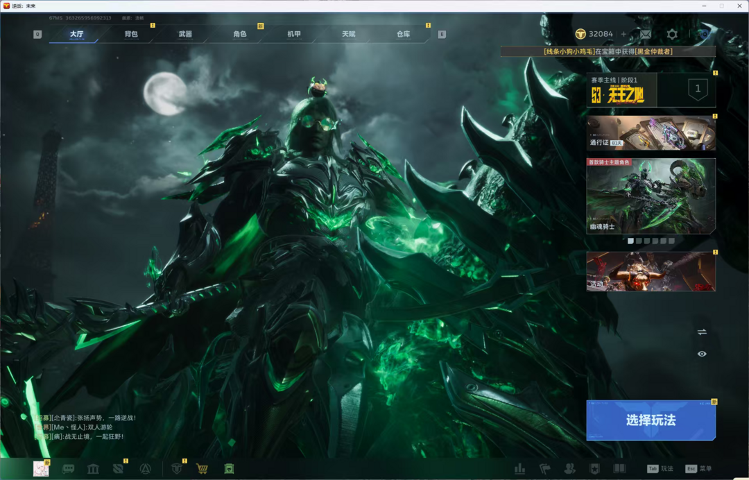Viewport: 749px width, 480px height.
Task: Select the 机甲 tab
Action: pyautogui.click(x=294, y=34)
